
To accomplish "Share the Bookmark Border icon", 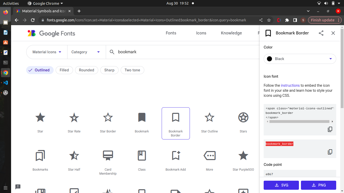I will 321,33.
